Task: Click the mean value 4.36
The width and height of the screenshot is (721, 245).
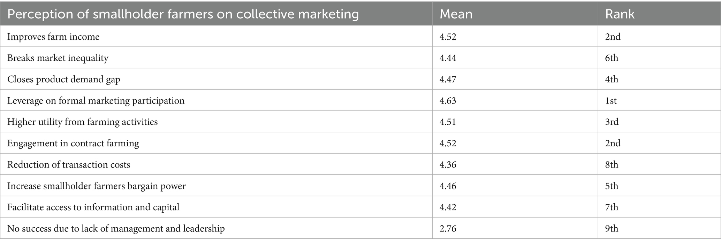Action: pyautogui.click(x=448, y=165)
